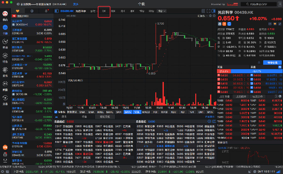Open the 成交统计 trade statistics tab
Image resolution: width=283 pixels, height=174 pixels.
241,97
